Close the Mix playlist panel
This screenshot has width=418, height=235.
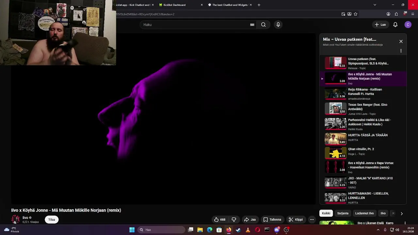pyautogui.click(x=401, y=41)
